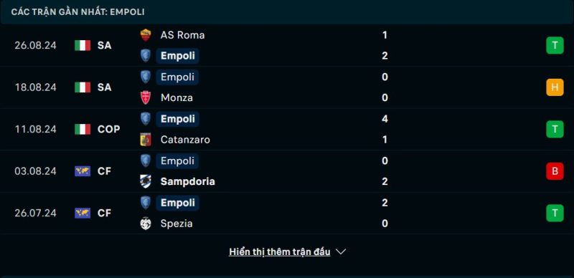Click the Catanzaro club crest
The height and width of the screenshot is (278, 574).
[146, 140]
